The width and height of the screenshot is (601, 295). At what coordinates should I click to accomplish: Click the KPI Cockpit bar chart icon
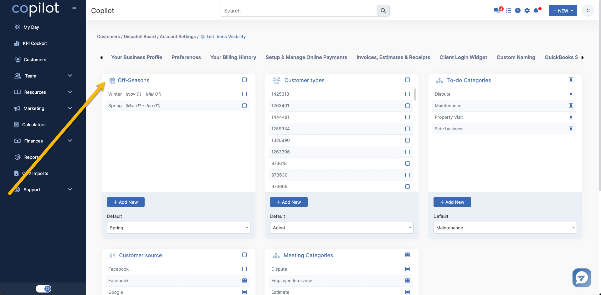[17, 43]
